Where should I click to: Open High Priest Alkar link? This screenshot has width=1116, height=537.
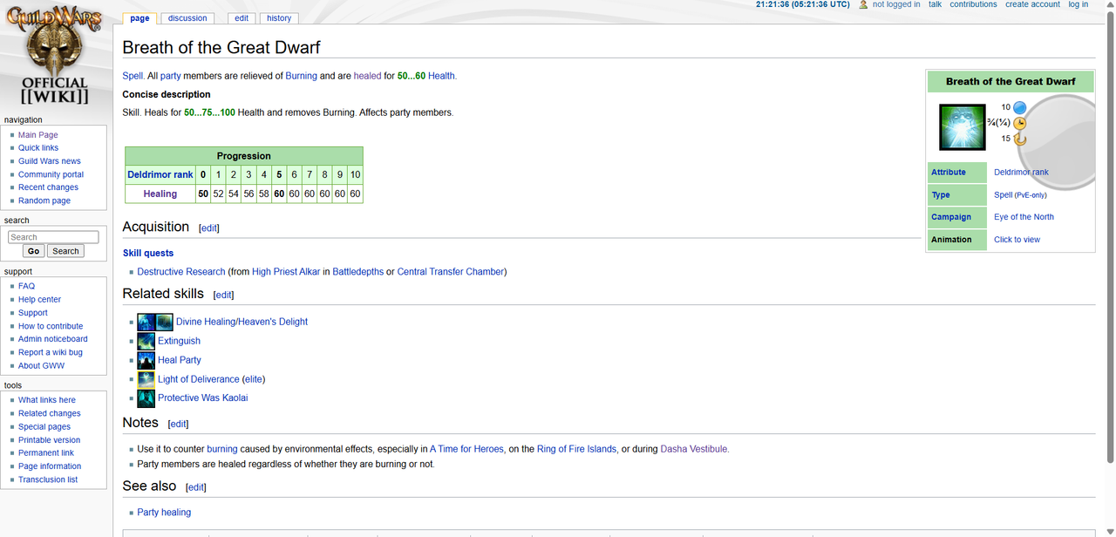286,272
